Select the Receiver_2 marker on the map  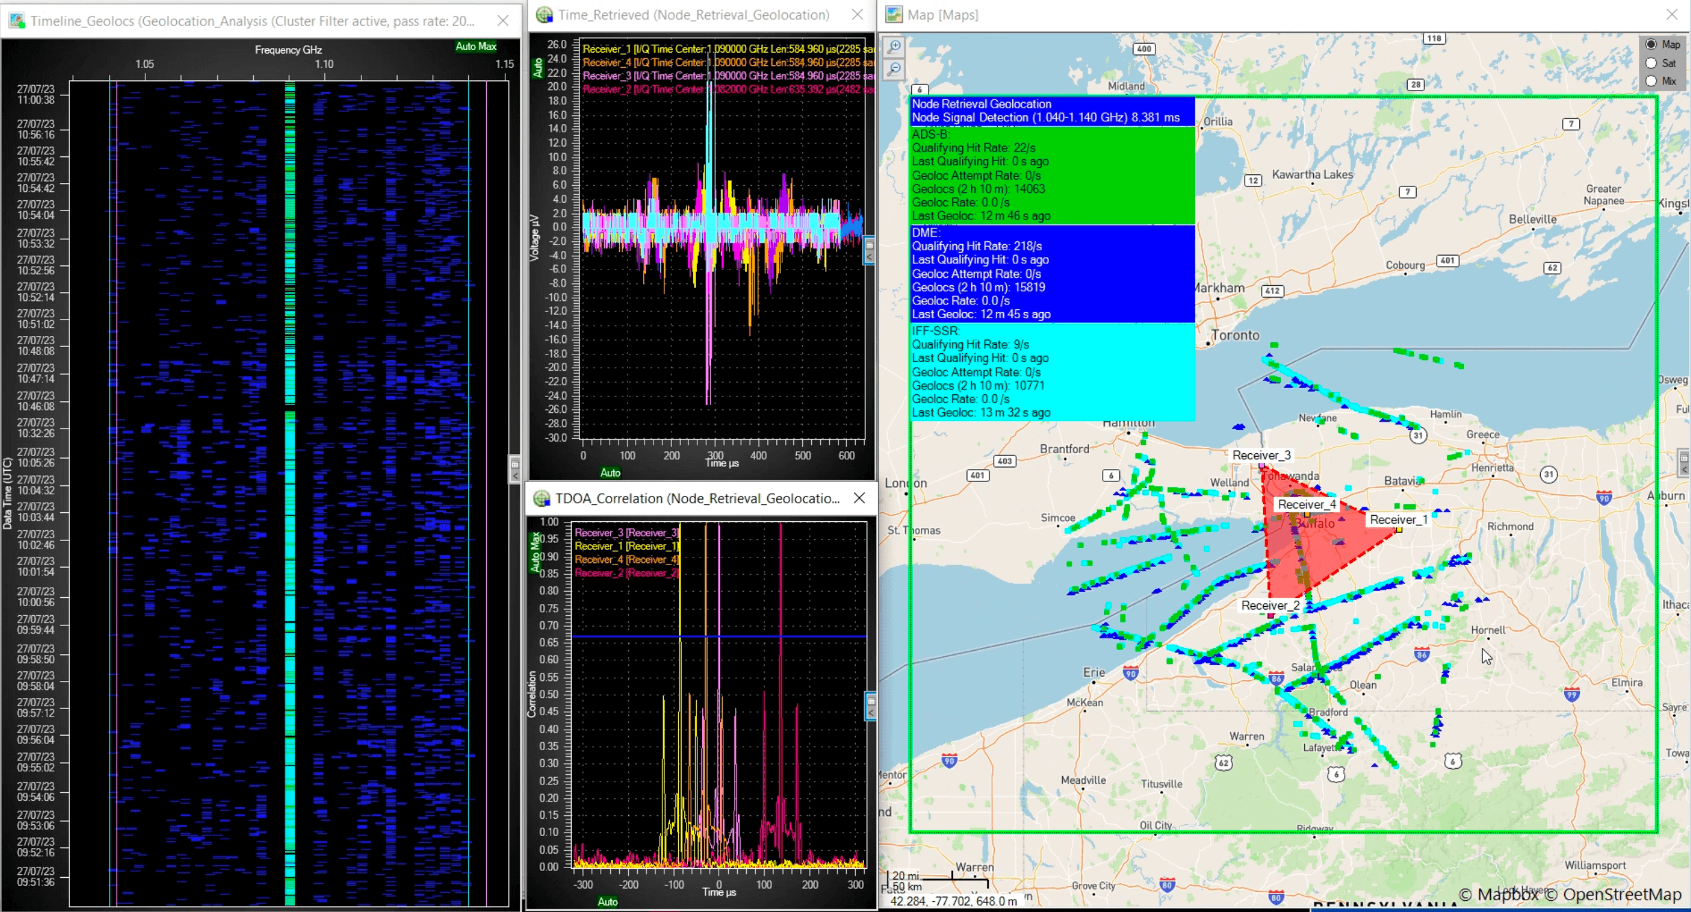[x=1270, y=615]
